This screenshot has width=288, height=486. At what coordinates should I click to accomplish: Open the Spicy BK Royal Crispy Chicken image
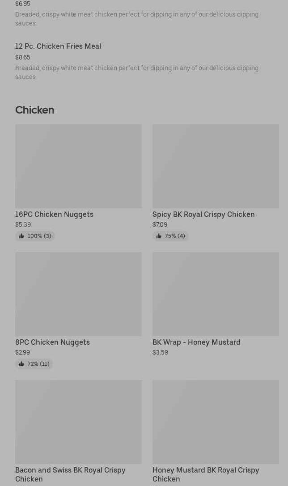[x=216, y=166]
